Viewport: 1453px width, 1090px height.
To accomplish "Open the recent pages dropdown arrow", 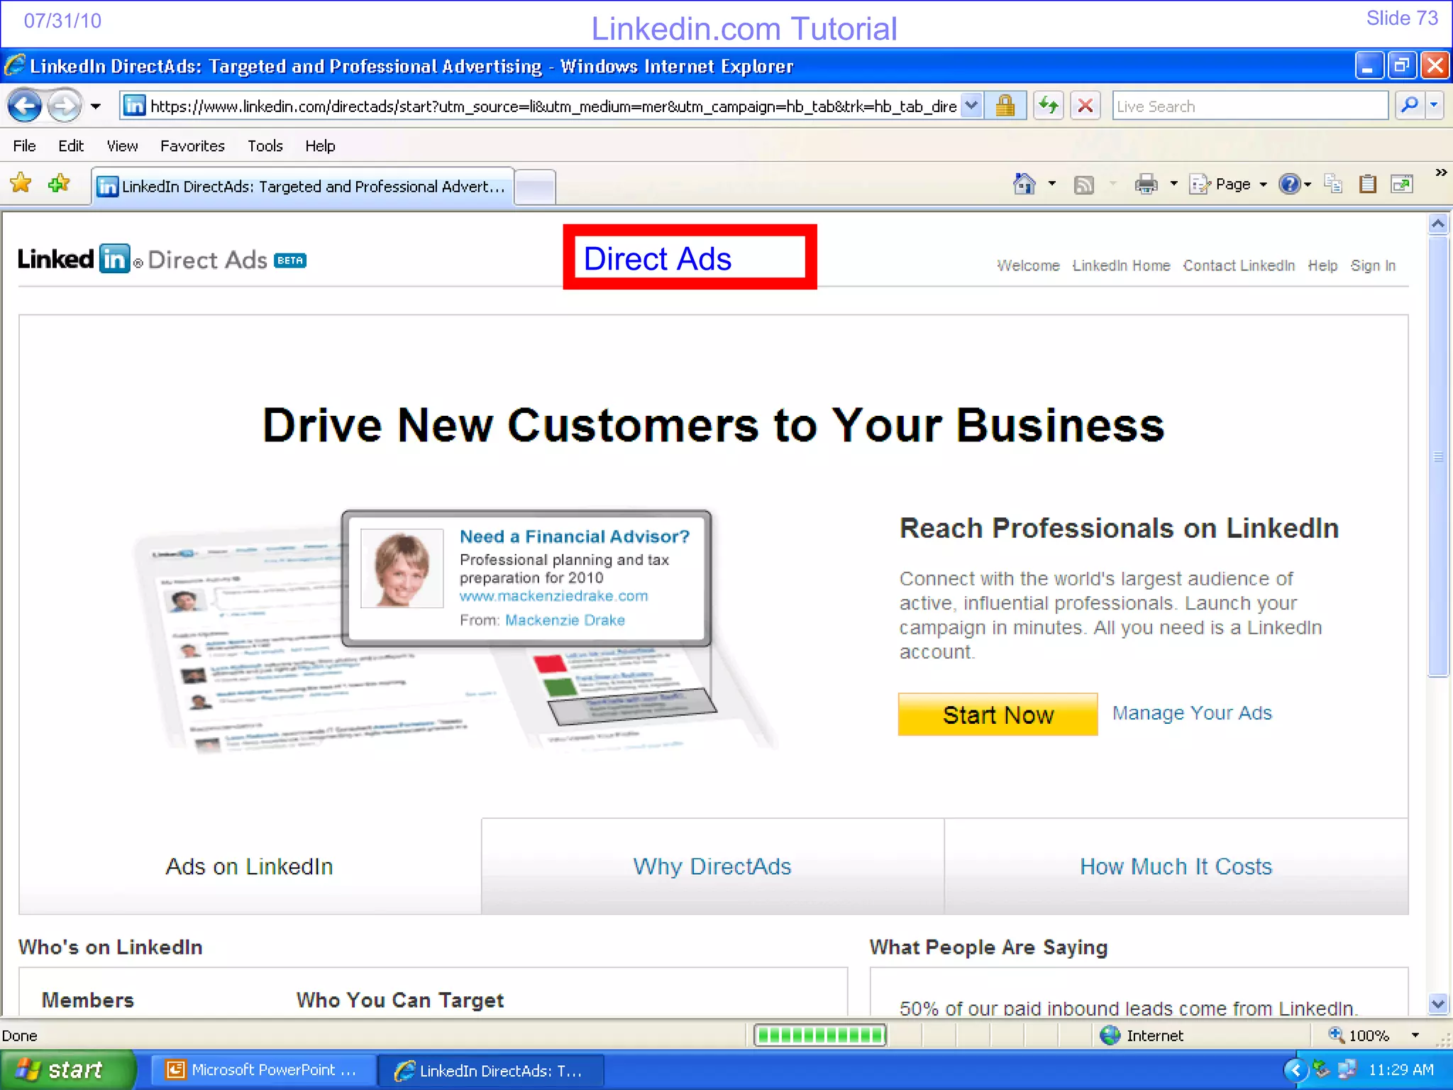I will [x=96, y=106].
